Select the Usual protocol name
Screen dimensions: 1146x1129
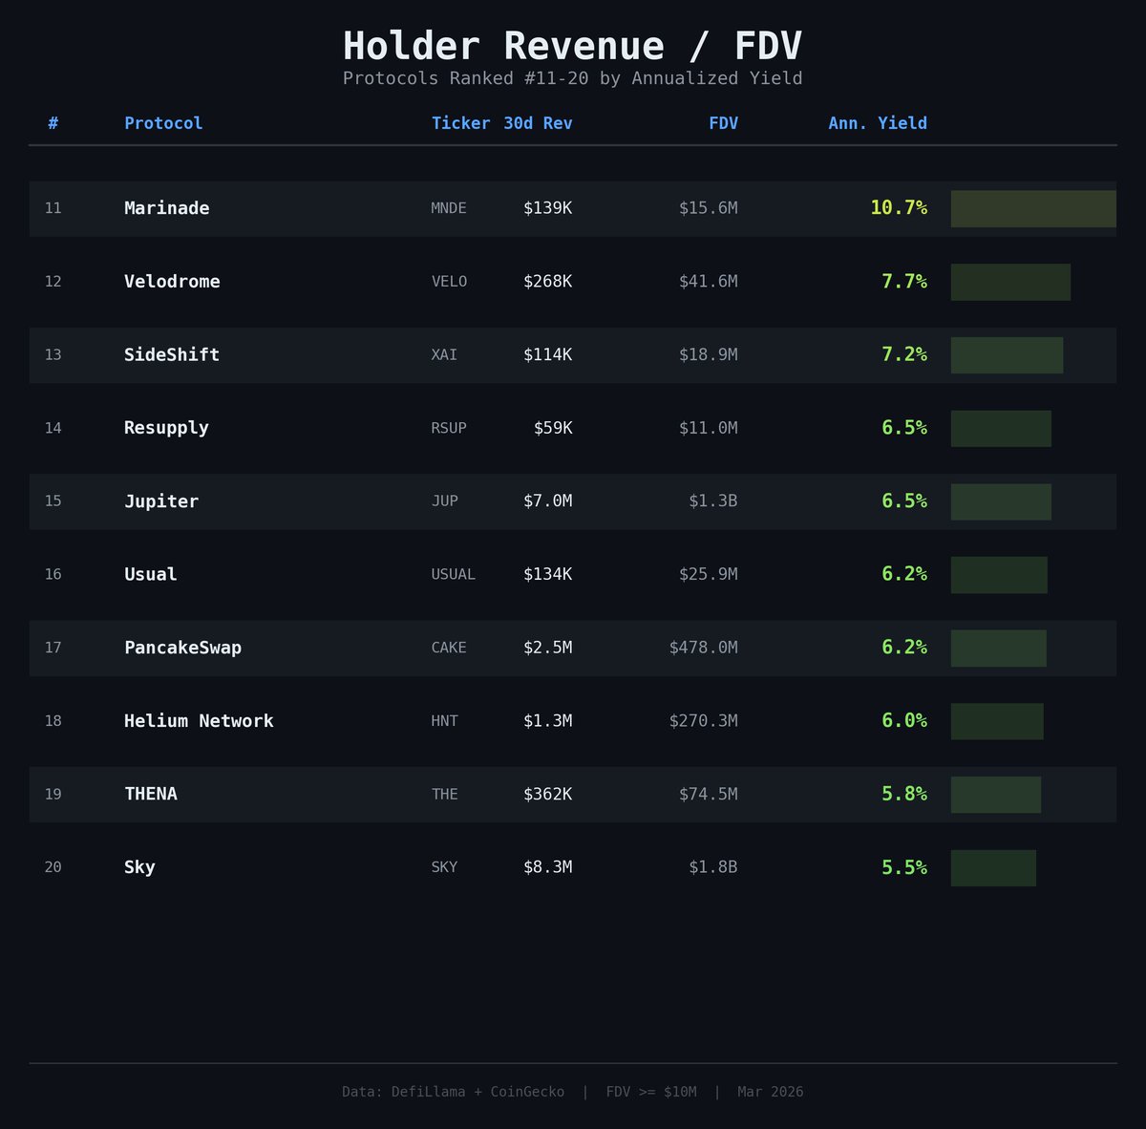[x=151, y=574]
